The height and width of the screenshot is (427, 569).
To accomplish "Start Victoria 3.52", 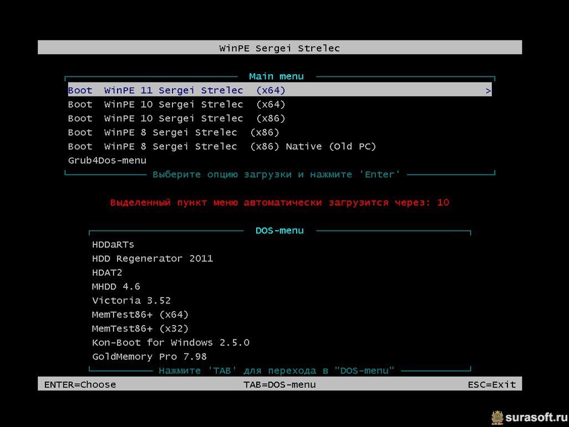I will coord(131,301).
